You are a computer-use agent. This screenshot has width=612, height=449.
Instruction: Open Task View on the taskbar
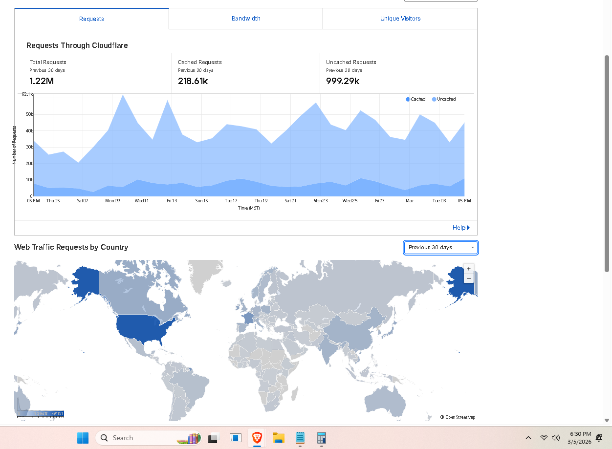pyautogui.click(x=213, y=438)
